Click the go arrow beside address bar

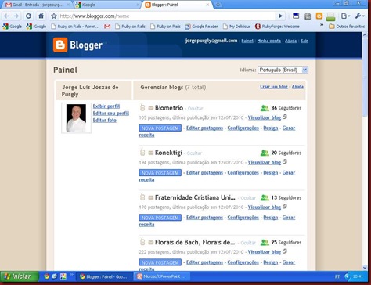(280, 16)
